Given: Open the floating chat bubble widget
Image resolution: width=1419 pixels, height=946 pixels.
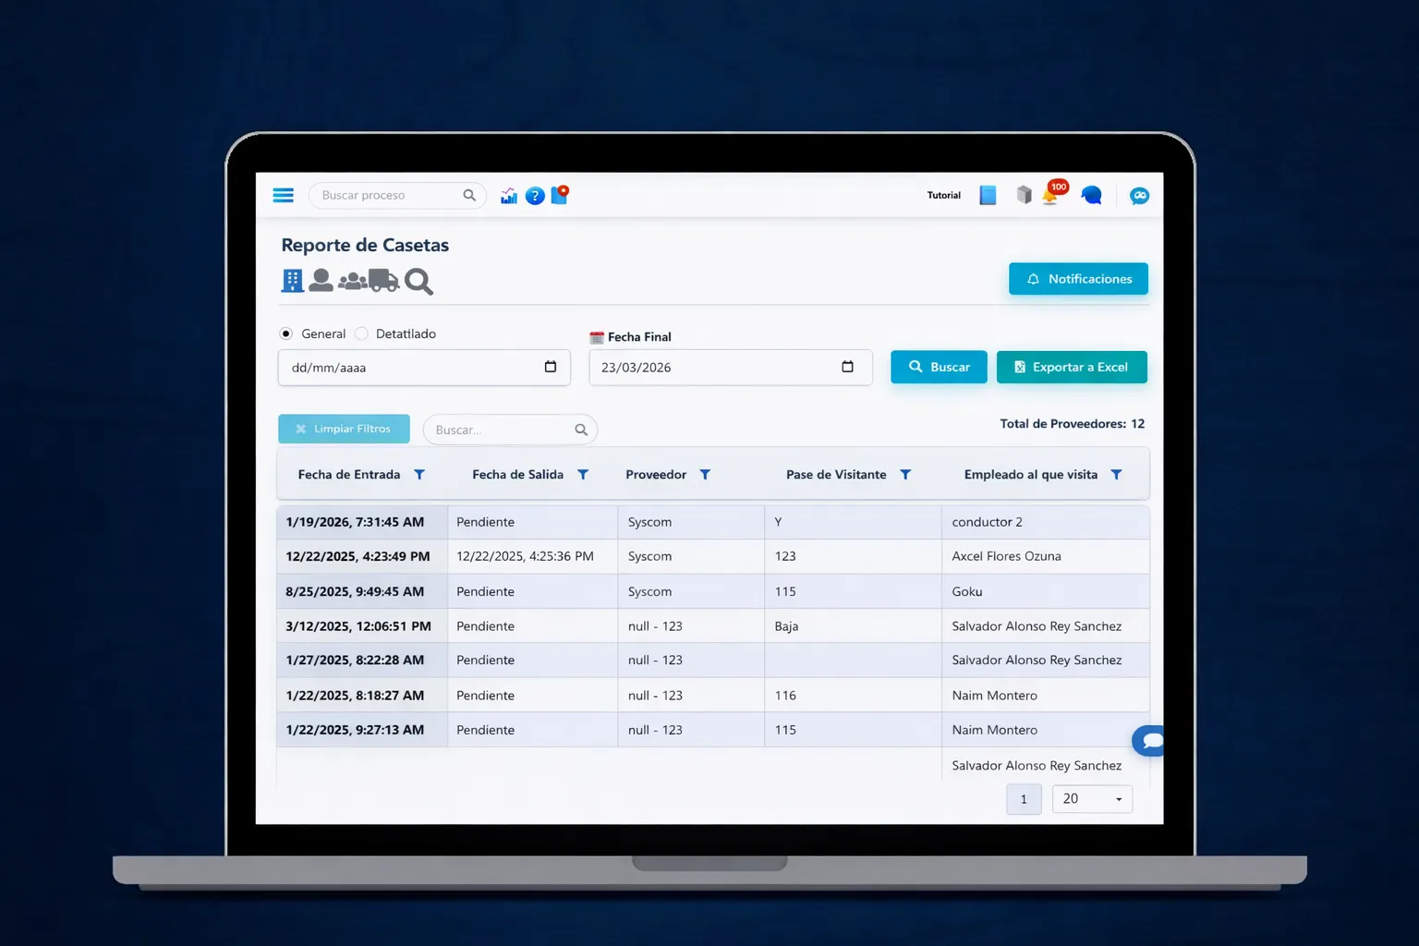Looking at the screenshot, I should tap(1149, 740).
